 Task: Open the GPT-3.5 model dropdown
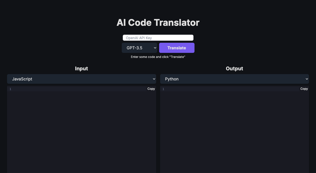[139, 48]
